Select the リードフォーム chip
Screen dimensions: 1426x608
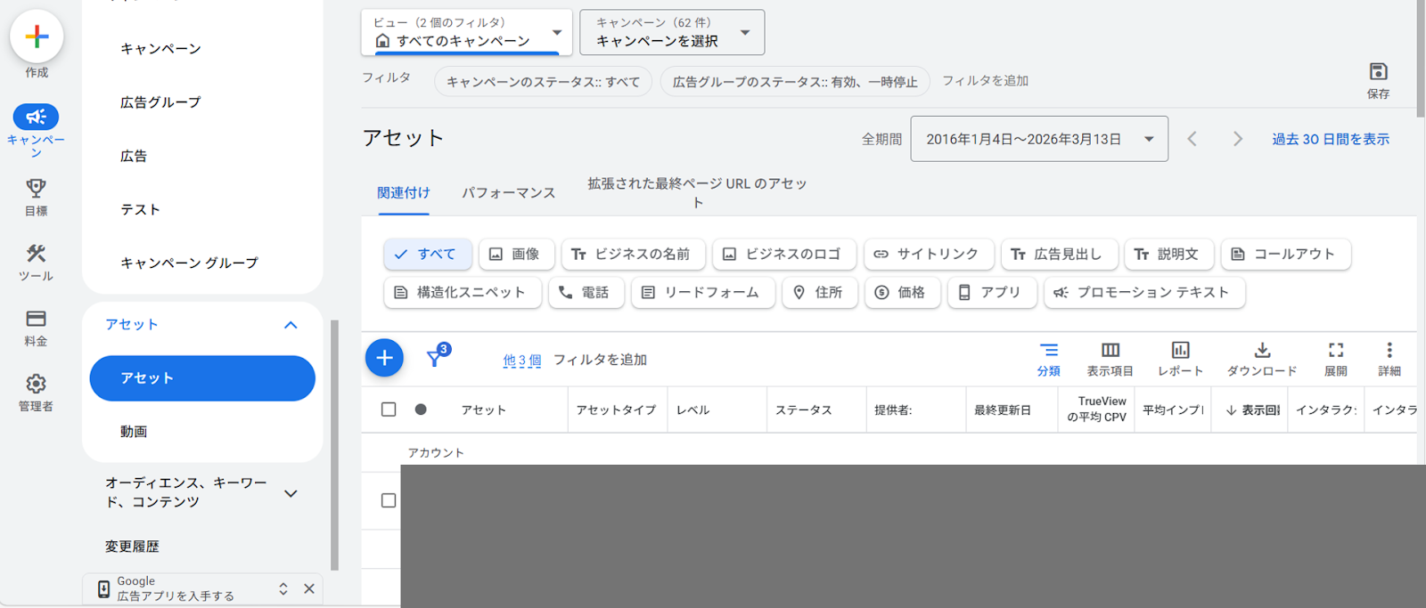[x=703, y=292]
